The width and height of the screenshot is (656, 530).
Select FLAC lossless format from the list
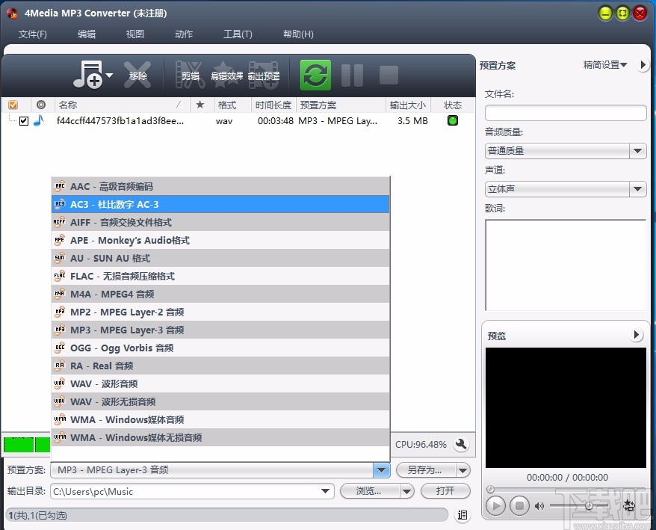point(123,276)
